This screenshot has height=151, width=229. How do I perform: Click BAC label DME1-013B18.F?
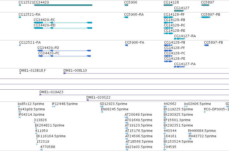click(x=33, y=71)
